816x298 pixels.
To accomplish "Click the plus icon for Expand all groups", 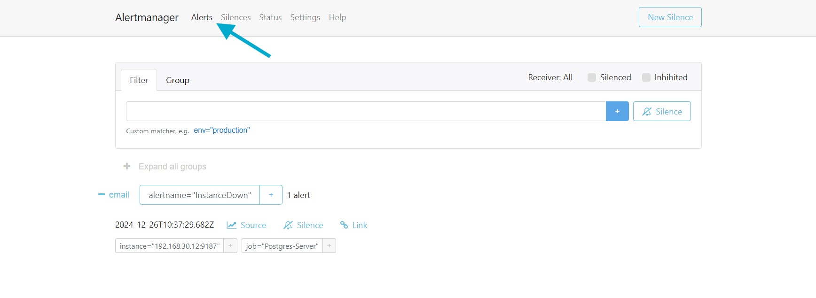I will pyautogui.click(x=127, y=167).
